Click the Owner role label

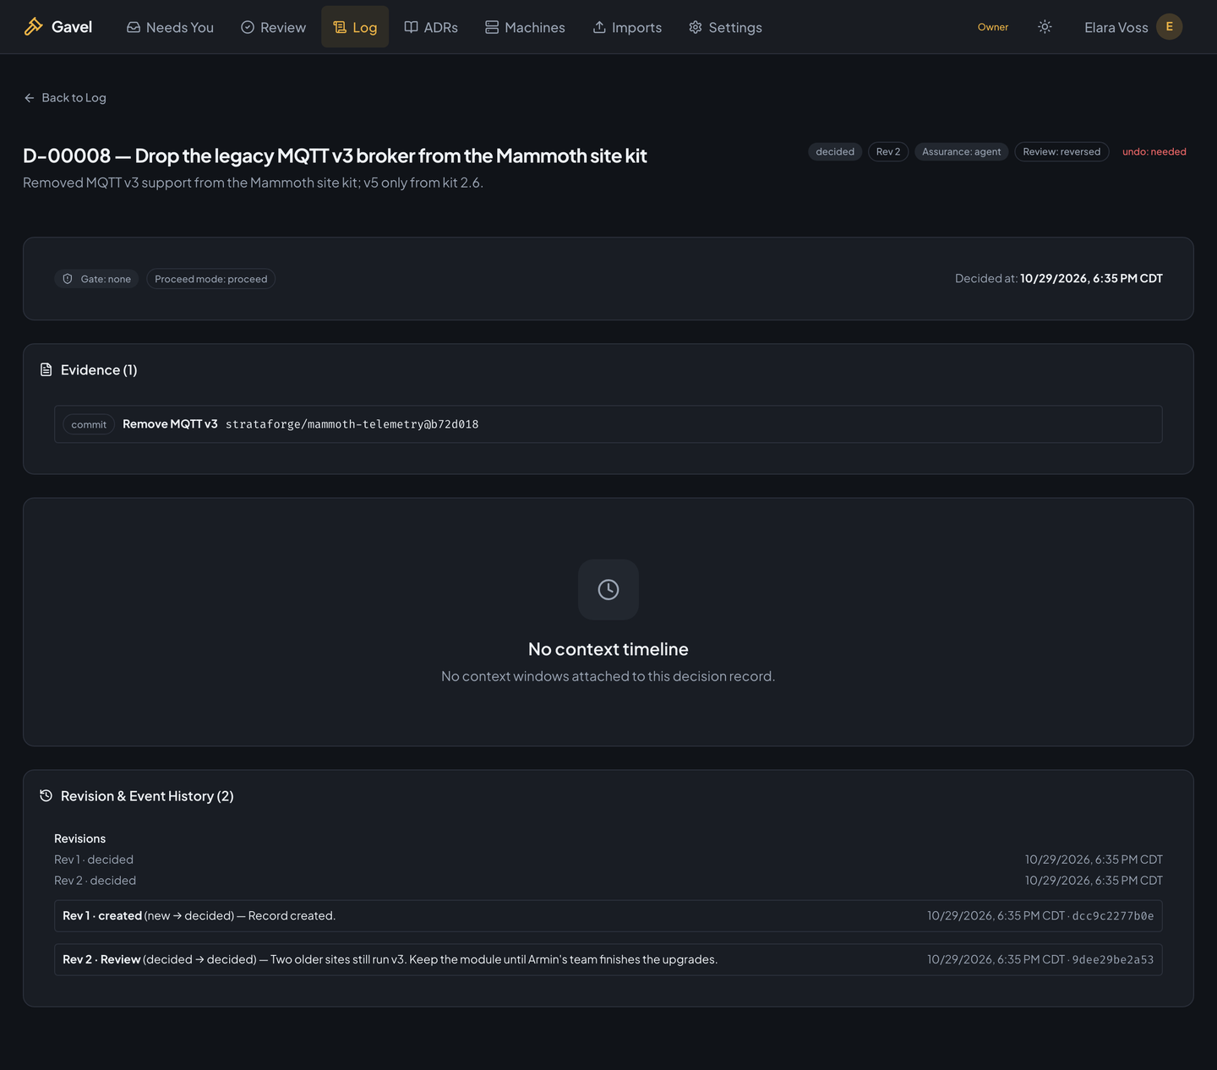coord(993,27)
